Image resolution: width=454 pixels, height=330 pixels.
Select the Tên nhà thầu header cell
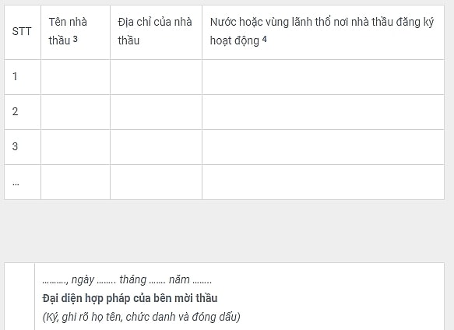coord(76,32)
